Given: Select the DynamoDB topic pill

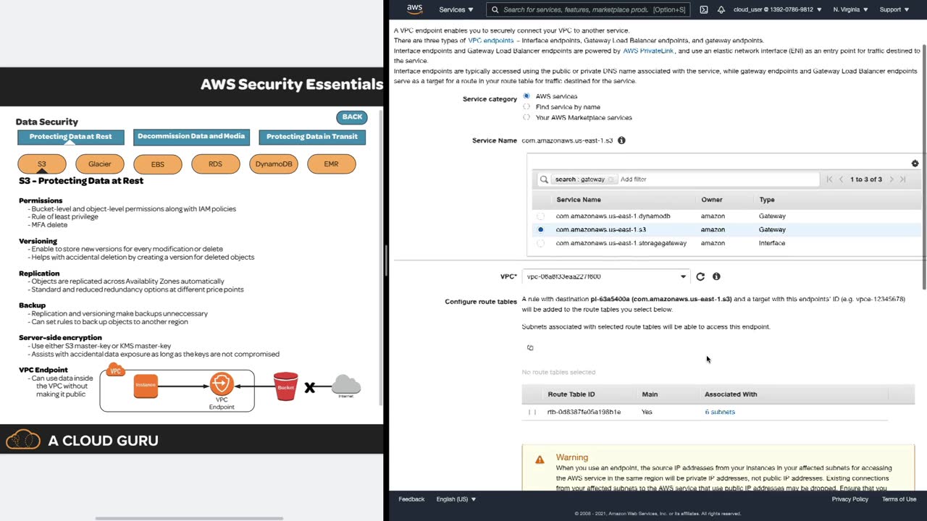Looking at the screenshot, I should click(x=274, y=164).
